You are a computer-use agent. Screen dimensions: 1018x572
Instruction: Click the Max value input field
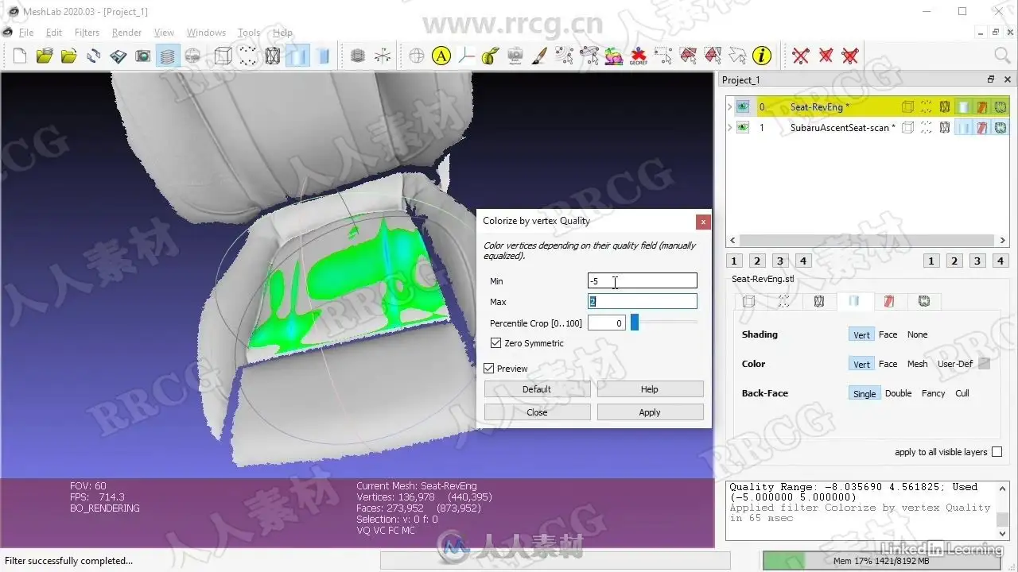pyautogui.click(x=642, y=302)
